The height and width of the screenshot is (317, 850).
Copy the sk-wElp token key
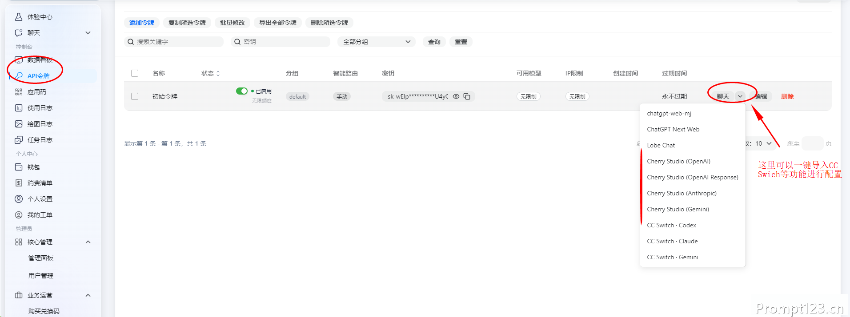point(467,96)
